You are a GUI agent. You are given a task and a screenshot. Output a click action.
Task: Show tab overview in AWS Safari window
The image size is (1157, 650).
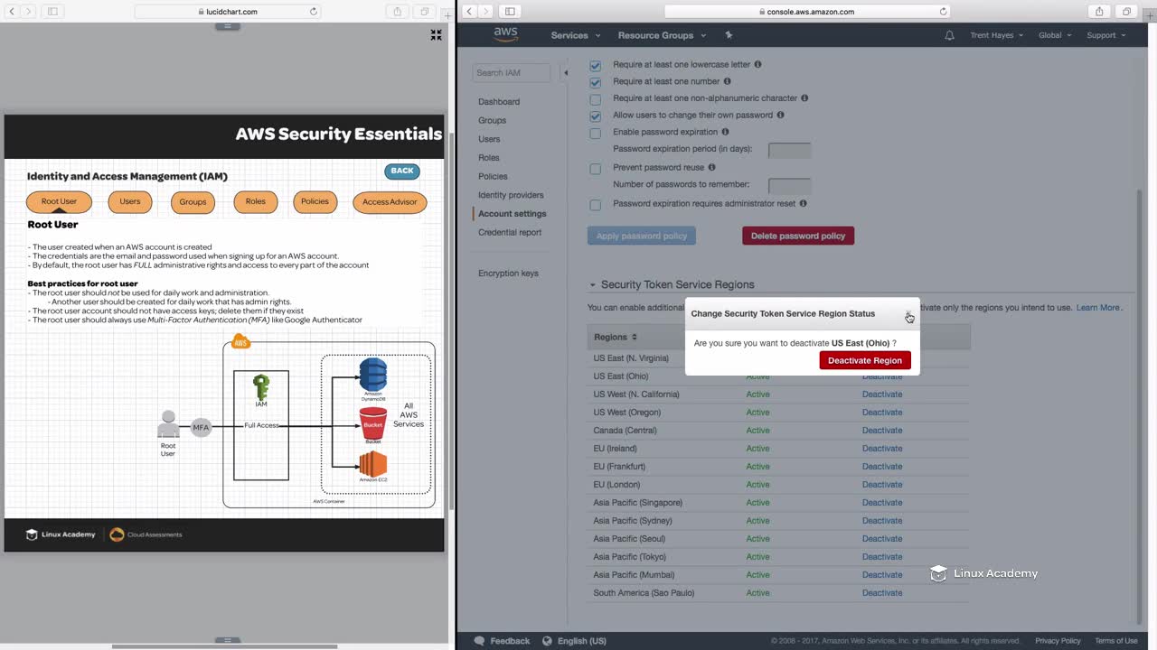click(x=1126, y=12)
